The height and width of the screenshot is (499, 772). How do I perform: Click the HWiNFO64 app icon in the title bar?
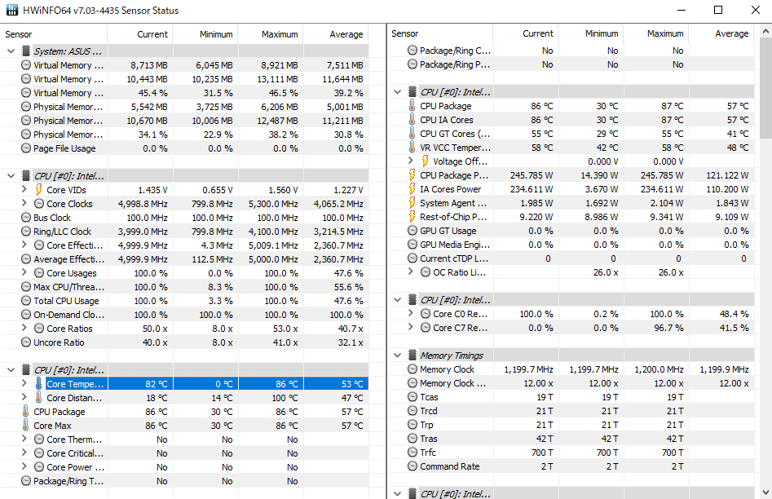point(11,11)
